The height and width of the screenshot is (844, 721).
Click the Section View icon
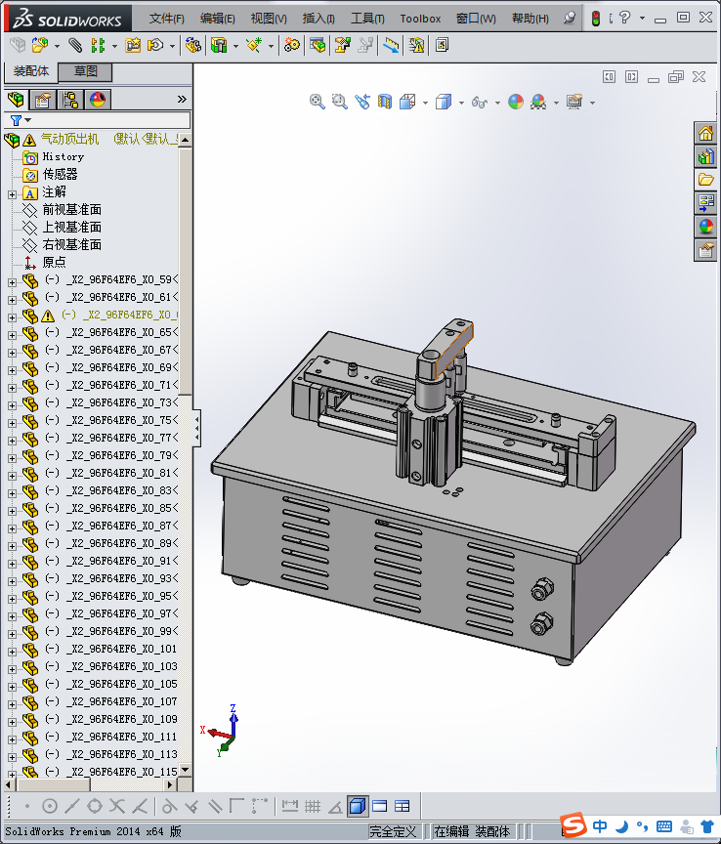pos(385,102)
